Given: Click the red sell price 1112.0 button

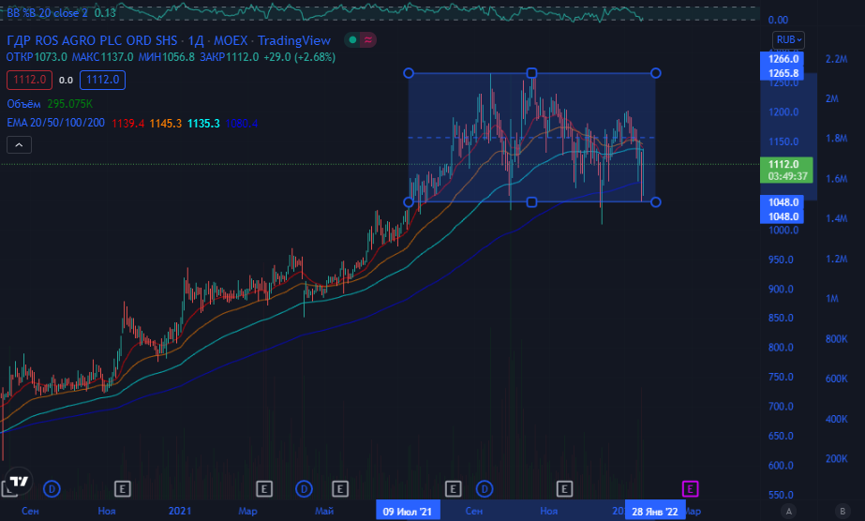Looking at the screenshot, I should [x=29, y=80].
